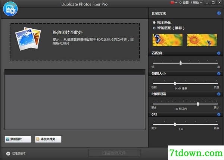Select 完全匹配 exact match option

[x=162, y=22]
